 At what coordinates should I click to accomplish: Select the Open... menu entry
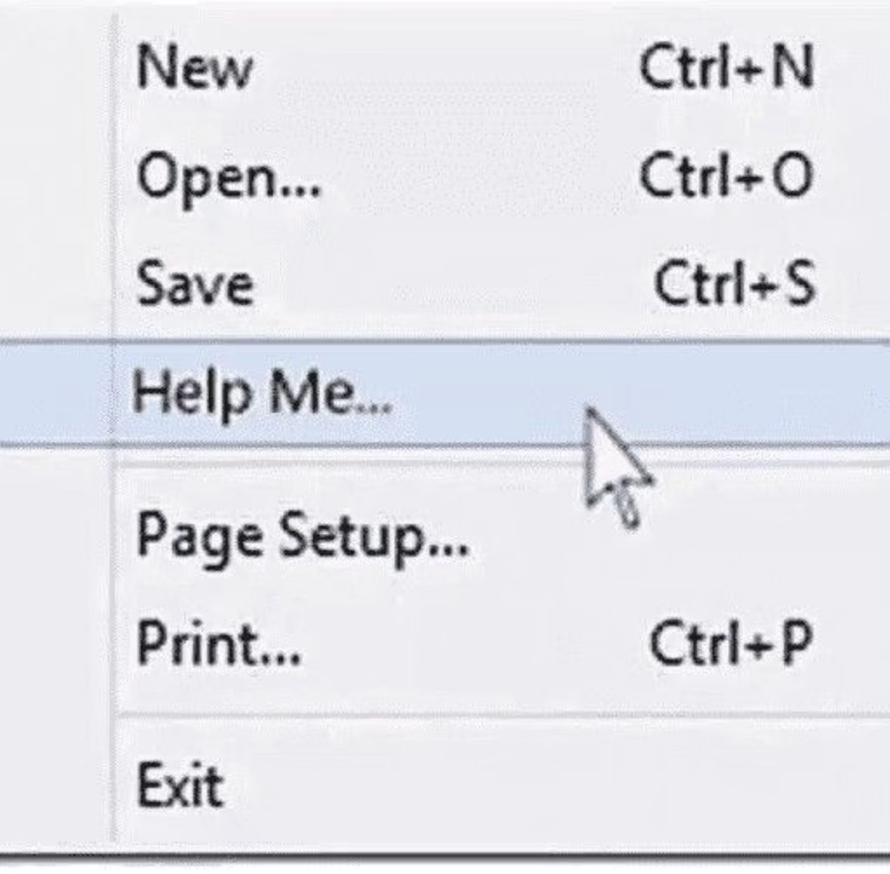(x=228, y=177)
